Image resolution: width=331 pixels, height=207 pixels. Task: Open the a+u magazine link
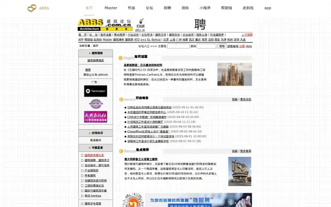[x=143, y=40]
